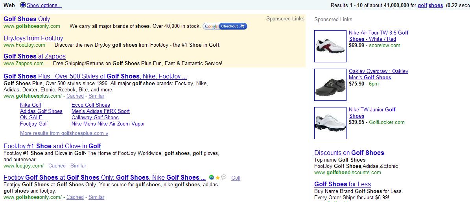
Task: Click the Google Checkout badge
Action: tap(225, 26)
